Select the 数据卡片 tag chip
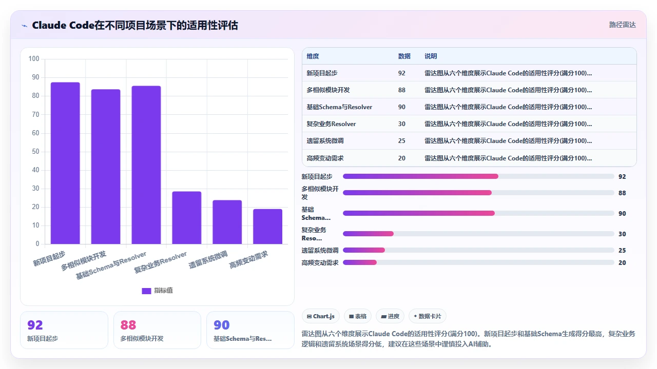This screenshot has height=369, width=657. 427,316
